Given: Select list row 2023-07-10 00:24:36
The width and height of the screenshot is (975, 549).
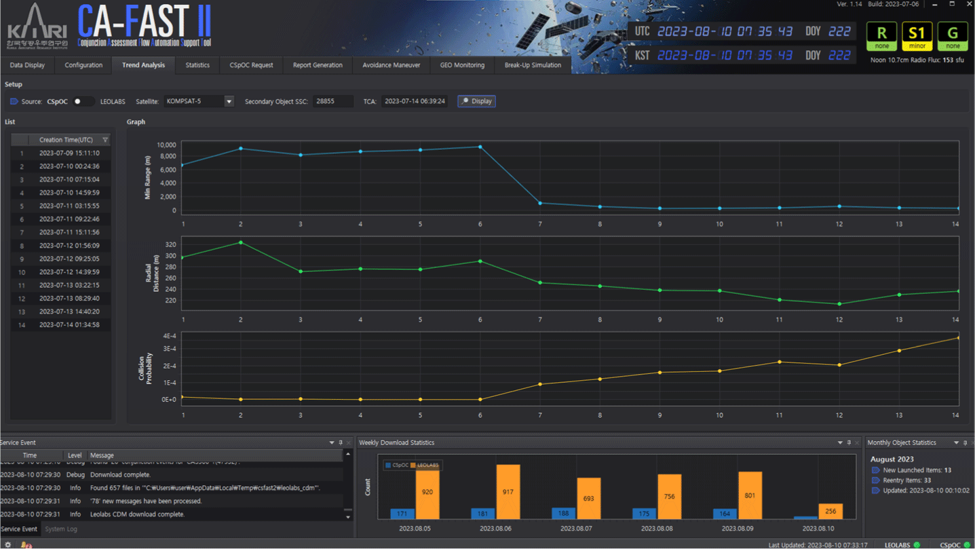Looking at the screenshot, I should pyautogui.click(x=61, y=166).
